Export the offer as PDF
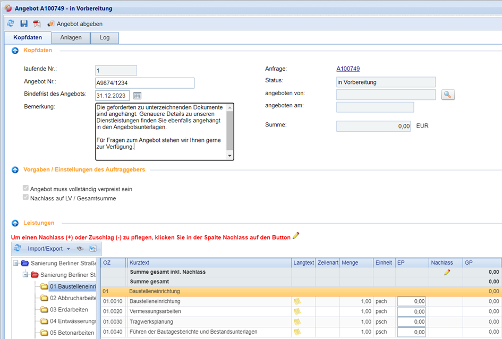This screenshot has height=339, width=502. [x=37, y=24]
